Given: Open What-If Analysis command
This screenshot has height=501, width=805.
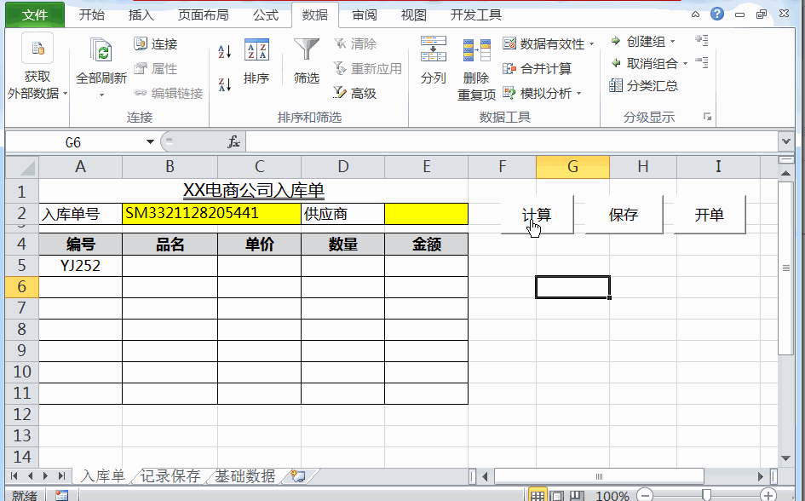Looking at the screenshot, I should click(x=537, y=93).
